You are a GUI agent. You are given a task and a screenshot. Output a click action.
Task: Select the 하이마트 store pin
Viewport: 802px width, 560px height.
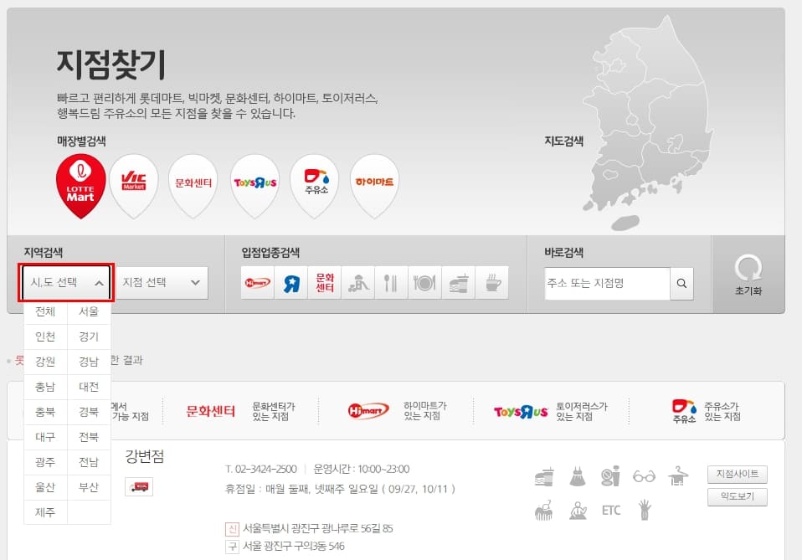[x=374, y=186]
